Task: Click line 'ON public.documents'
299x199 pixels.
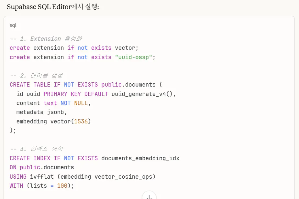Action: pyautogui.click(x=42, y=167)
